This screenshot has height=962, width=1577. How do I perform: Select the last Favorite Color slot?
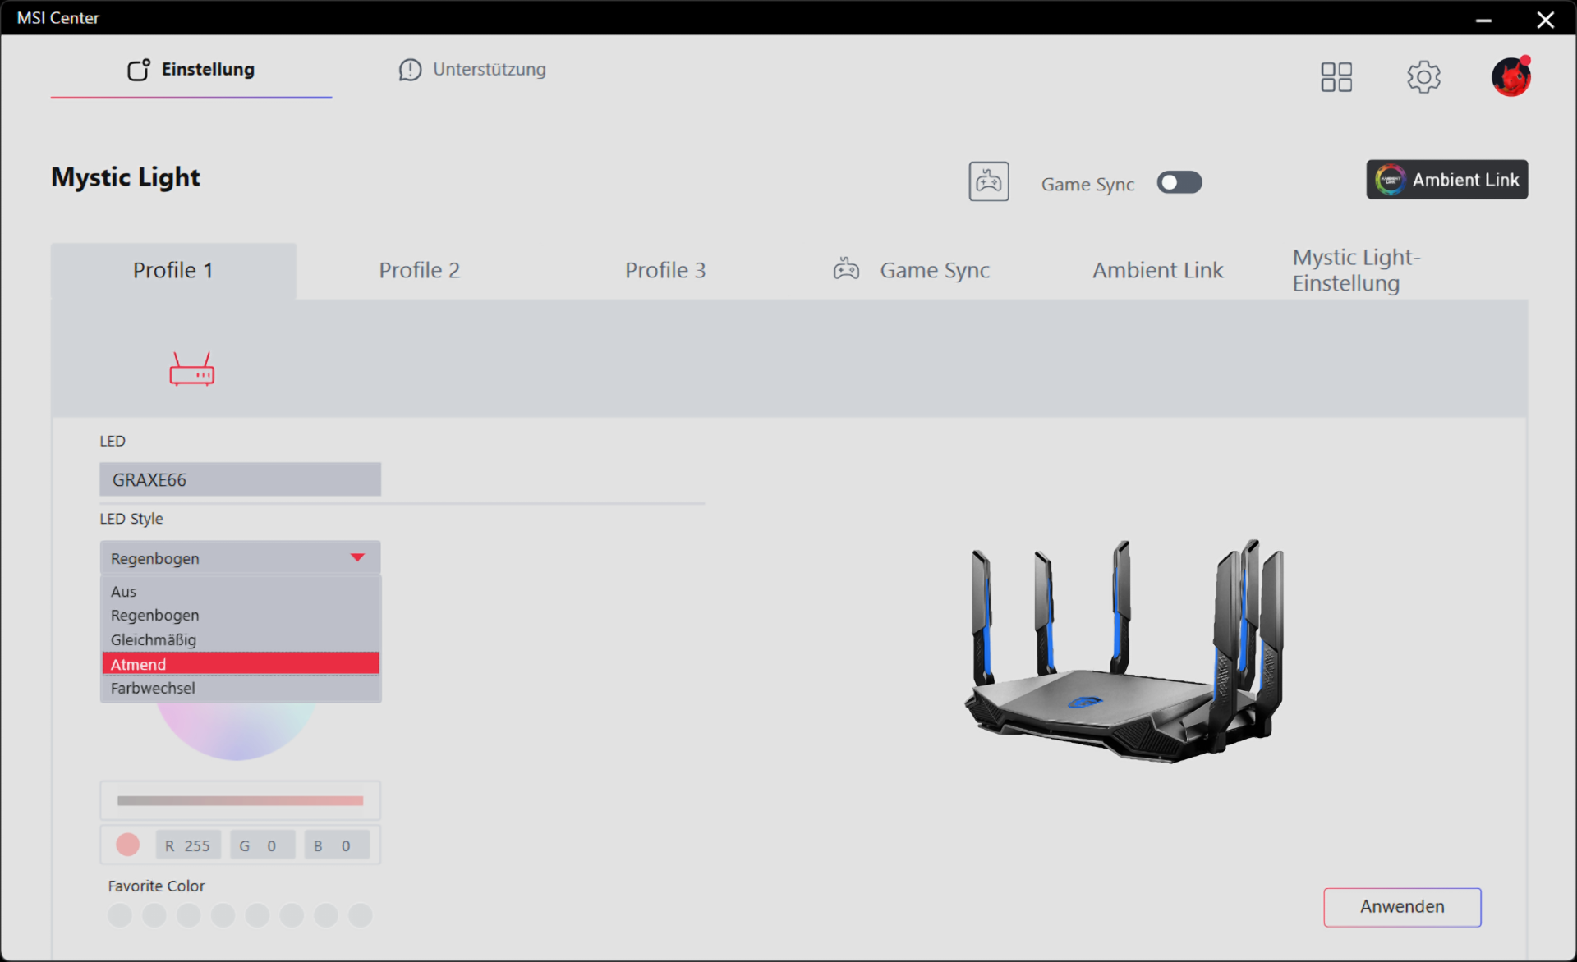[361, 915]
